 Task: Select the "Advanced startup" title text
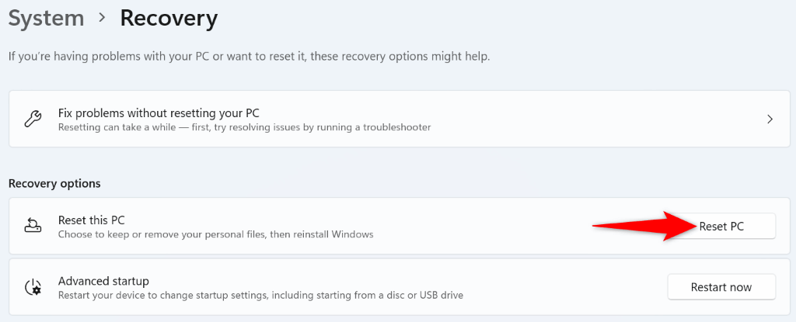tap(103, 280)
